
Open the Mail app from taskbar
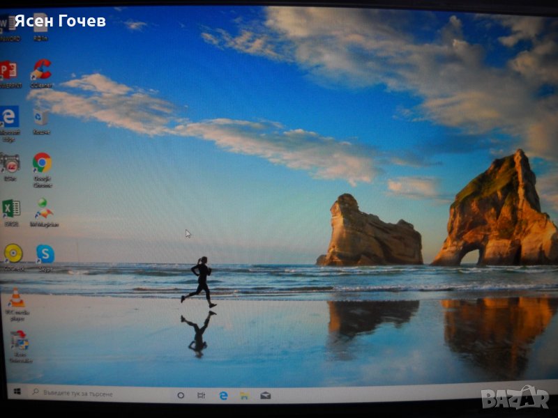point(265,396)
